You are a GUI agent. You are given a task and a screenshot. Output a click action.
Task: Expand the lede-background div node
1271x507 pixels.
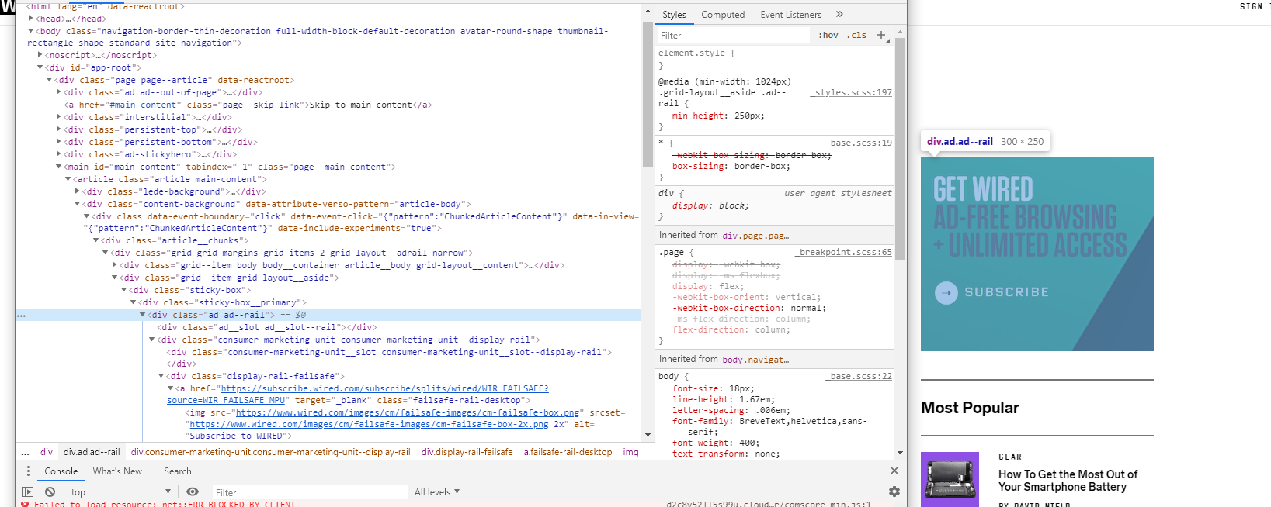coord(78,191)
